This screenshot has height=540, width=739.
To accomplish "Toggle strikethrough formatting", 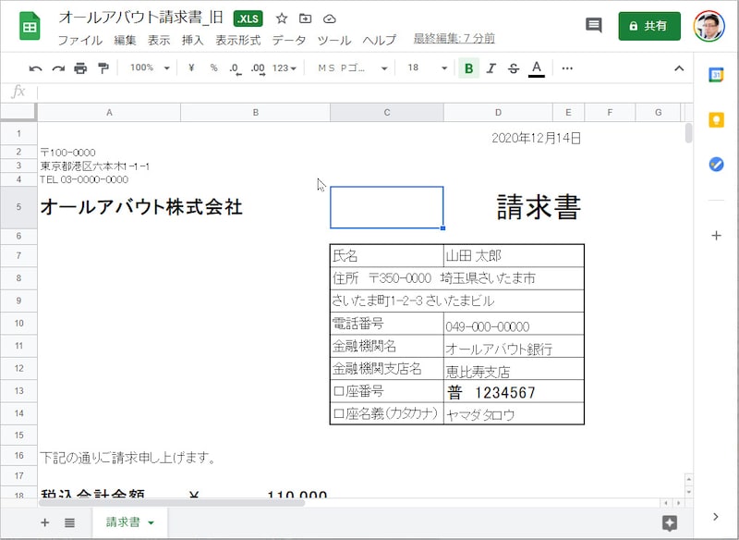I will (x=514, y=68).
